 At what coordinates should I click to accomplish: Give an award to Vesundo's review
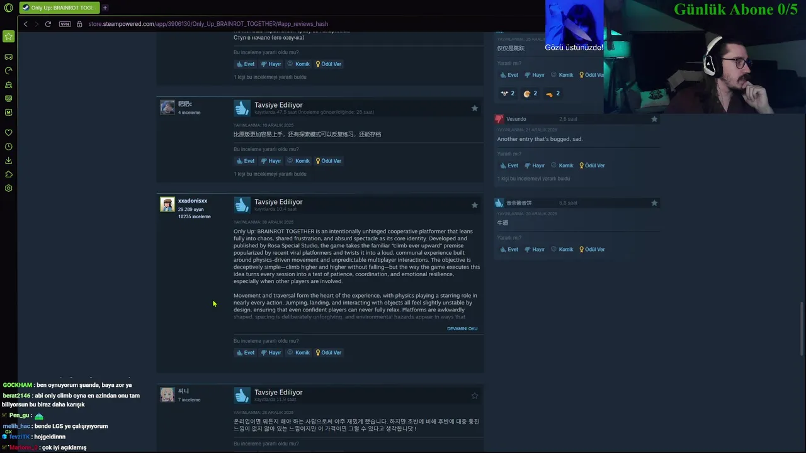(592, 166)
